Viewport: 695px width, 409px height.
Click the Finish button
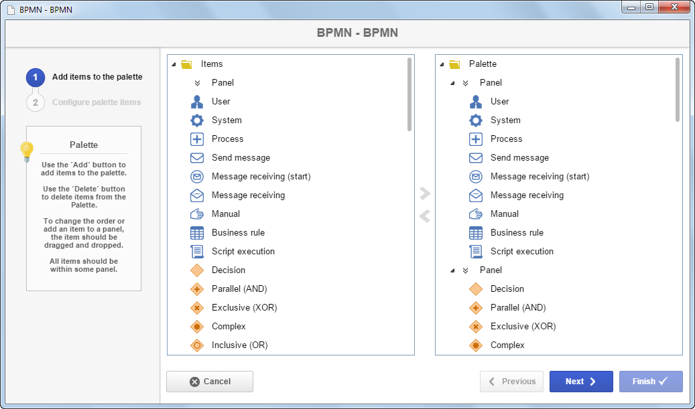click(x=651, y=382)
